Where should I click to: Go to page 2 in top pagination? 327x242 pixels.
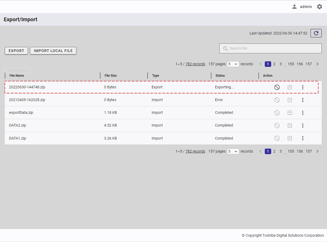click(274, 64)
